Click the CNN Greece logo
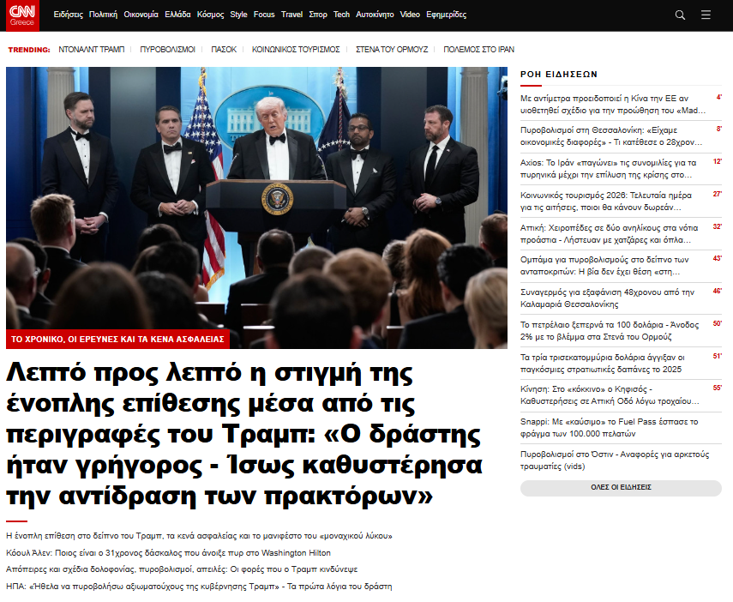 21,15
